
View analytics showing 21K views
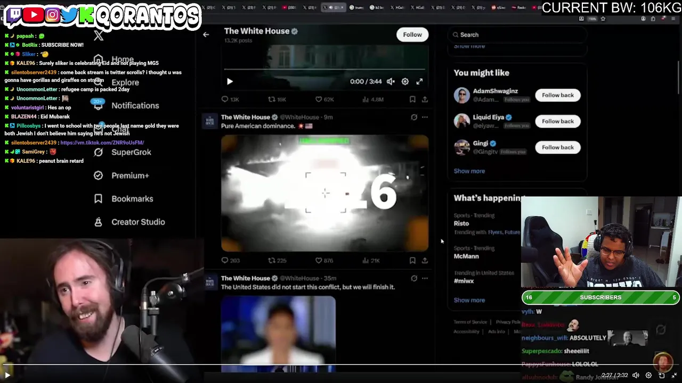coord(371,261)
